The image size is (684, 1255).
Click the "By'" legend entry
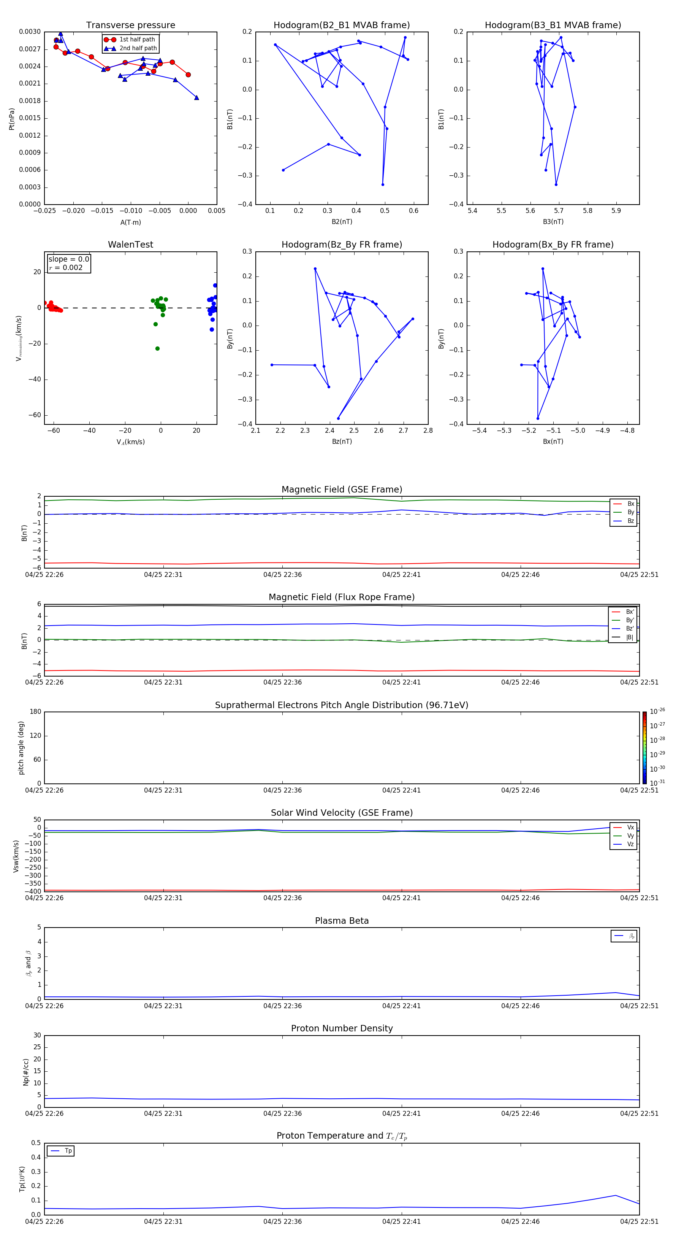tap(623, 620)
